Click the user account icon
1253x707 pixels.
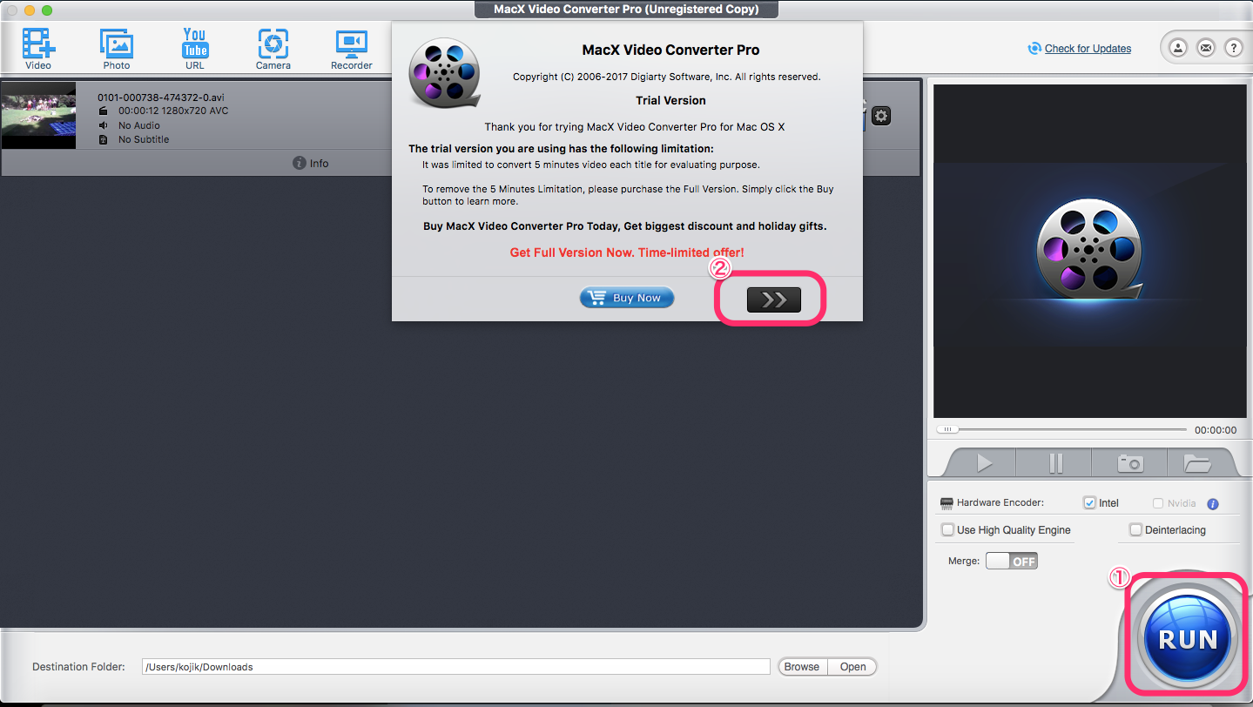(1178, 48)
